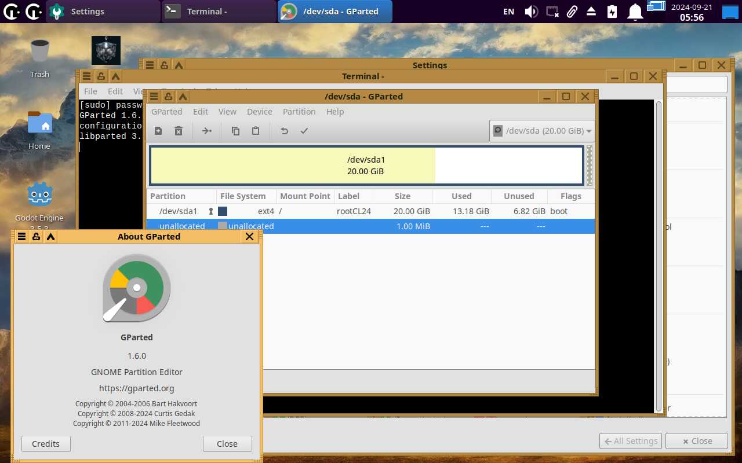Viewport: 742px width, 463px height.
Task: Click the Terminal window vertical scrollbar
Action: tap(659, 256)
